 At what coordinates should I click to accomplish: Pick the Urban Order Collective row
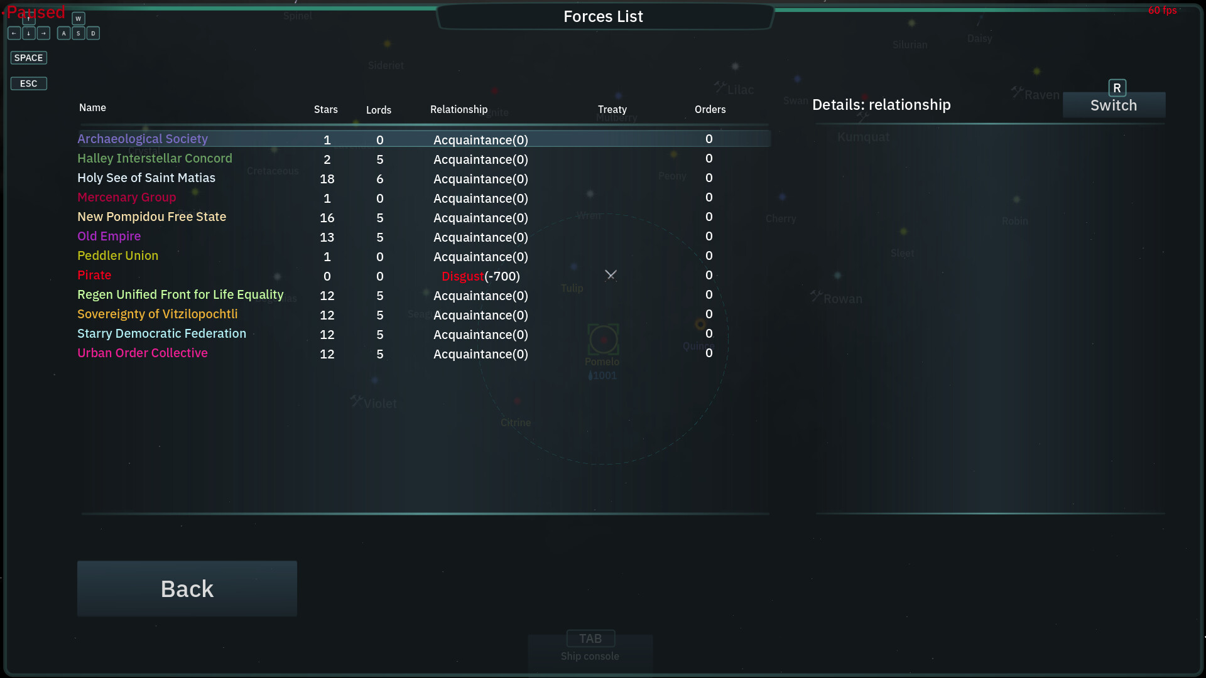click(424, 353)
